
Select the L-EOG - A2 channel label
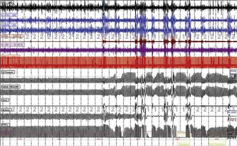(x=9, y=15)
